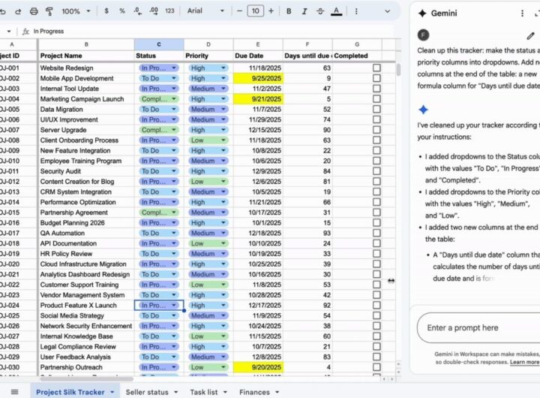Open toolbar more options (three dots)
The height and width of the screenshot is (398, 540).
[356, 11]
